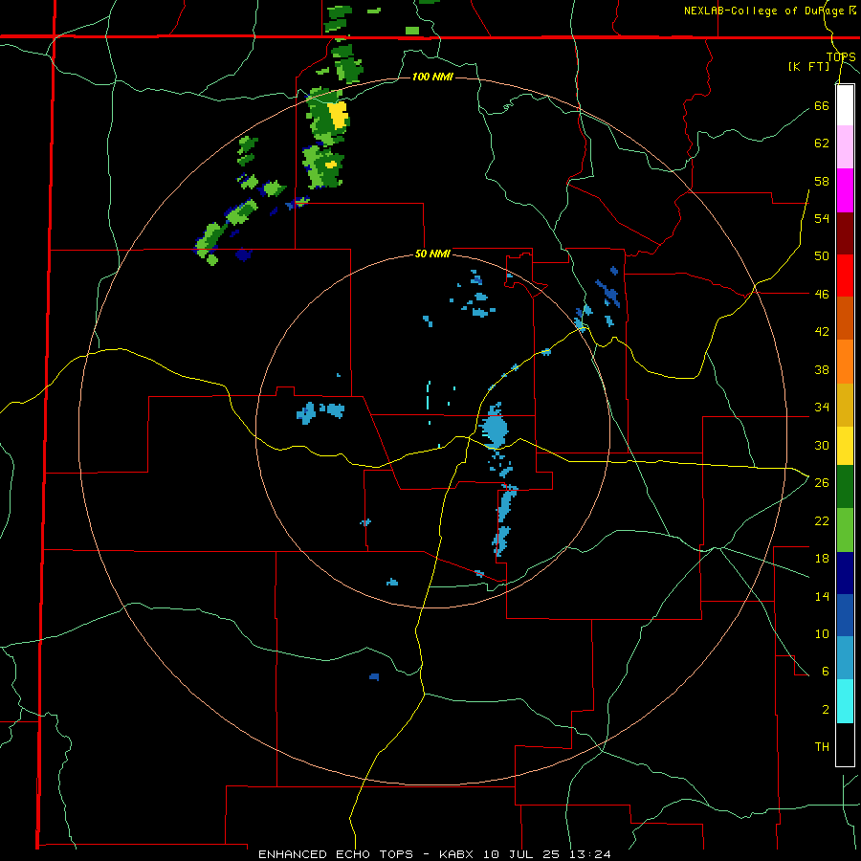Click the 46 legend value
This screenshot has height=861, width=861.
tap(822, 295)
